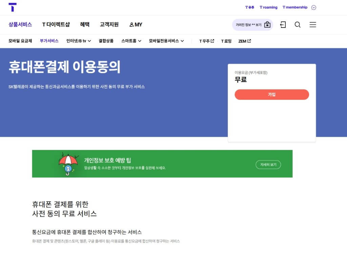Screen dimensions: 347x255
Task: Select 상품서비스 main menu
Action: (20, 24)
